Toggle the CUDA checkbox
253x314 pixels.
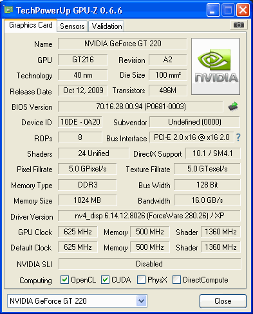pyautogui.click(x=105, y=279)
